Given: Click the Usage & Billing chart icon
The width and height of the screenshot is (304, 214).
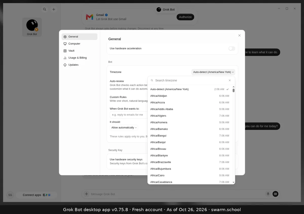Looking at the screenshot, I should click(x=65, y=58).
